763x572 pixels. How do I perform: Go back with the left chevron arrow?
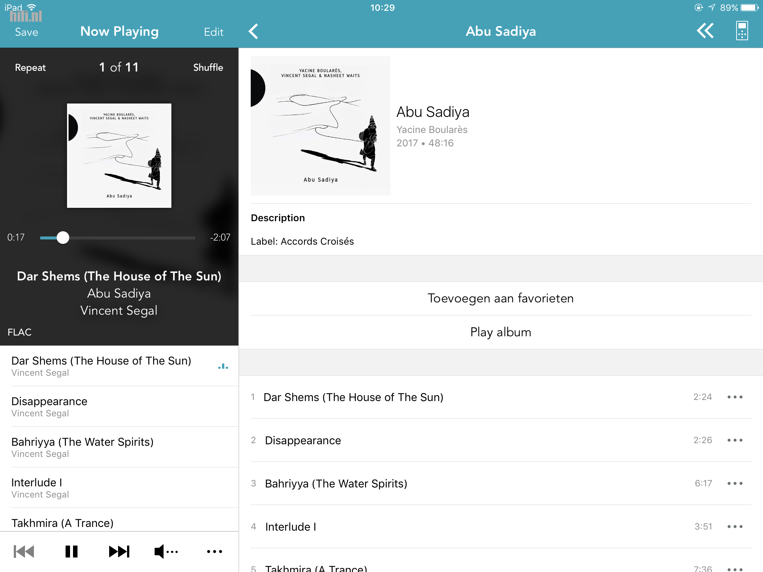253,31
